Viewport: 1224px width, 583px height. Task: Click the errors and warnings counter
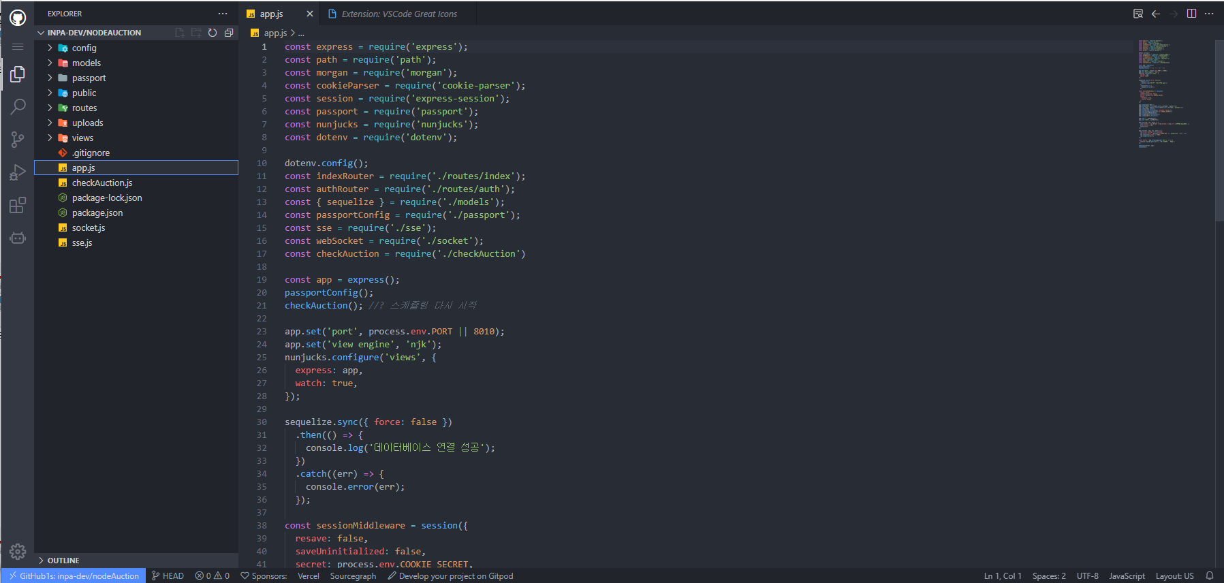(x=213, y=576)
